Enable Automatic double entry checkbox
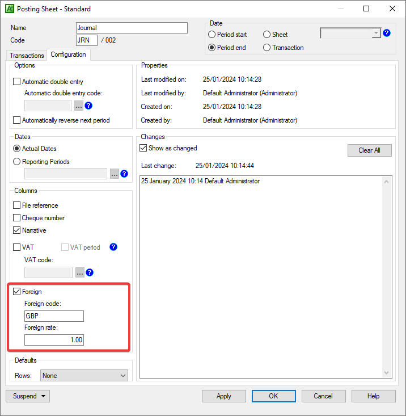Screen dimensions: 406x416 coord(16,82)
